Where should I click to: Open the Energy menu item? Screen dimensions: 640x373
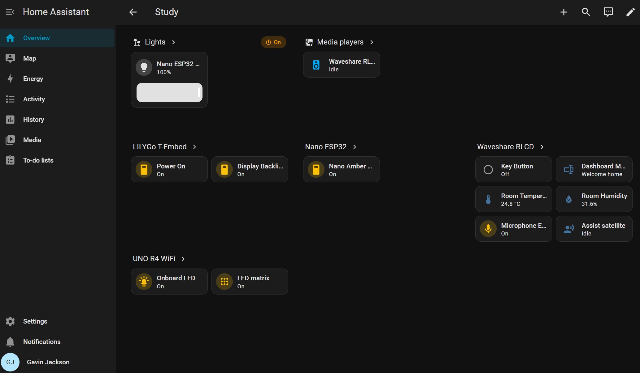pos(57,79)
